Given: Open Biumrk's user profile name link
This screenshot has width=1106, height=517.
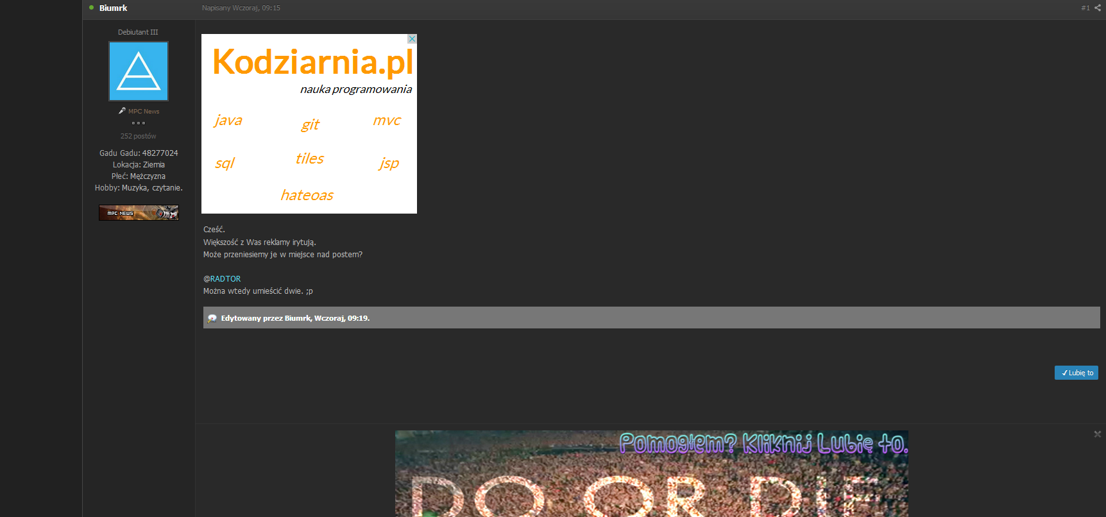Looking at the screenshot, I should pos(113,8).
